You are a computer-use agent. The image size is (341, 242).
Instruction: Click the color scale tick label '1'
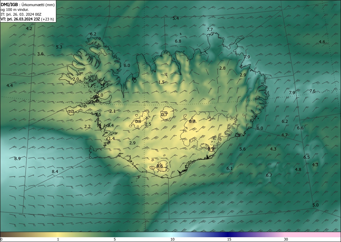pos(58,240)
